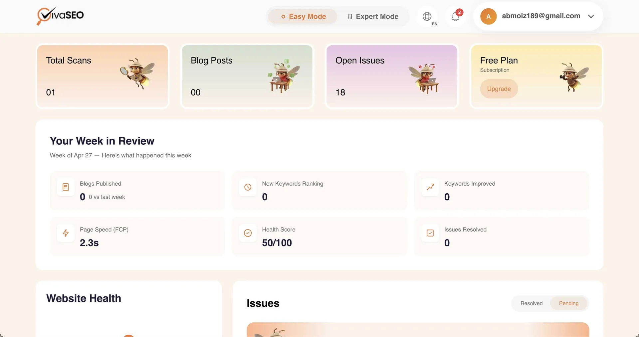
Task: Click the EN language label
Action: tap(435, 24)
